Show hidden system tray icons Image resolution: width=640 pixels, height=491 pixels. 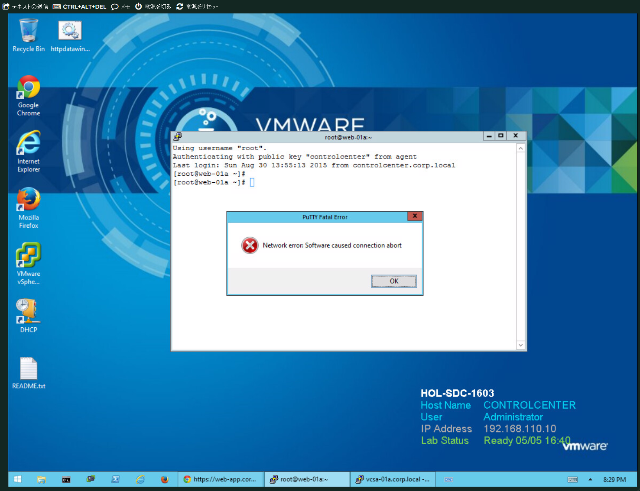(590, 479)
